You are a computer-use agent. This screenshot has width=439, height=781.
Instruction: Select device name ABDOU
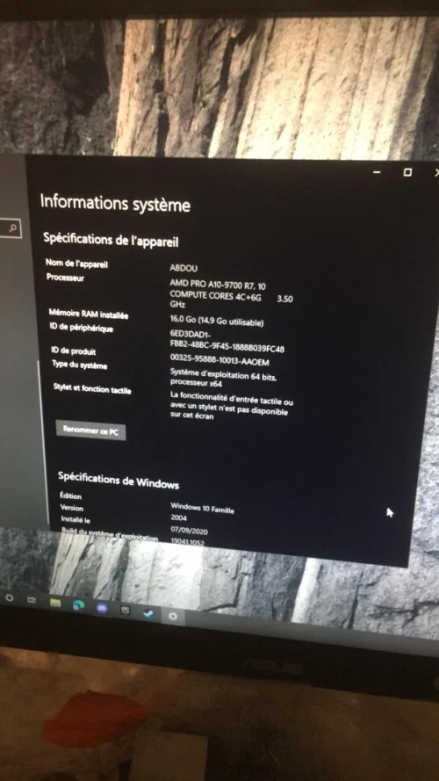(184, 268)
